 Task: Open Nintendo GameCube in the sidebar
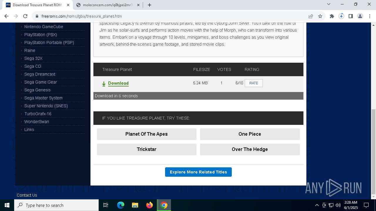pyautogui.click(x=44, y=27)
